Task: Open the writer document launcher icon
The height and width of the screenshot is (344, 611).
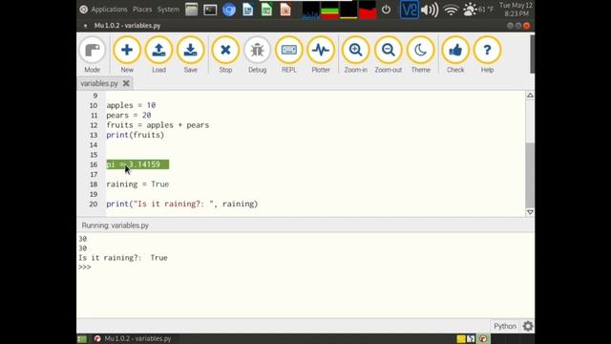Action: [248, 10]
